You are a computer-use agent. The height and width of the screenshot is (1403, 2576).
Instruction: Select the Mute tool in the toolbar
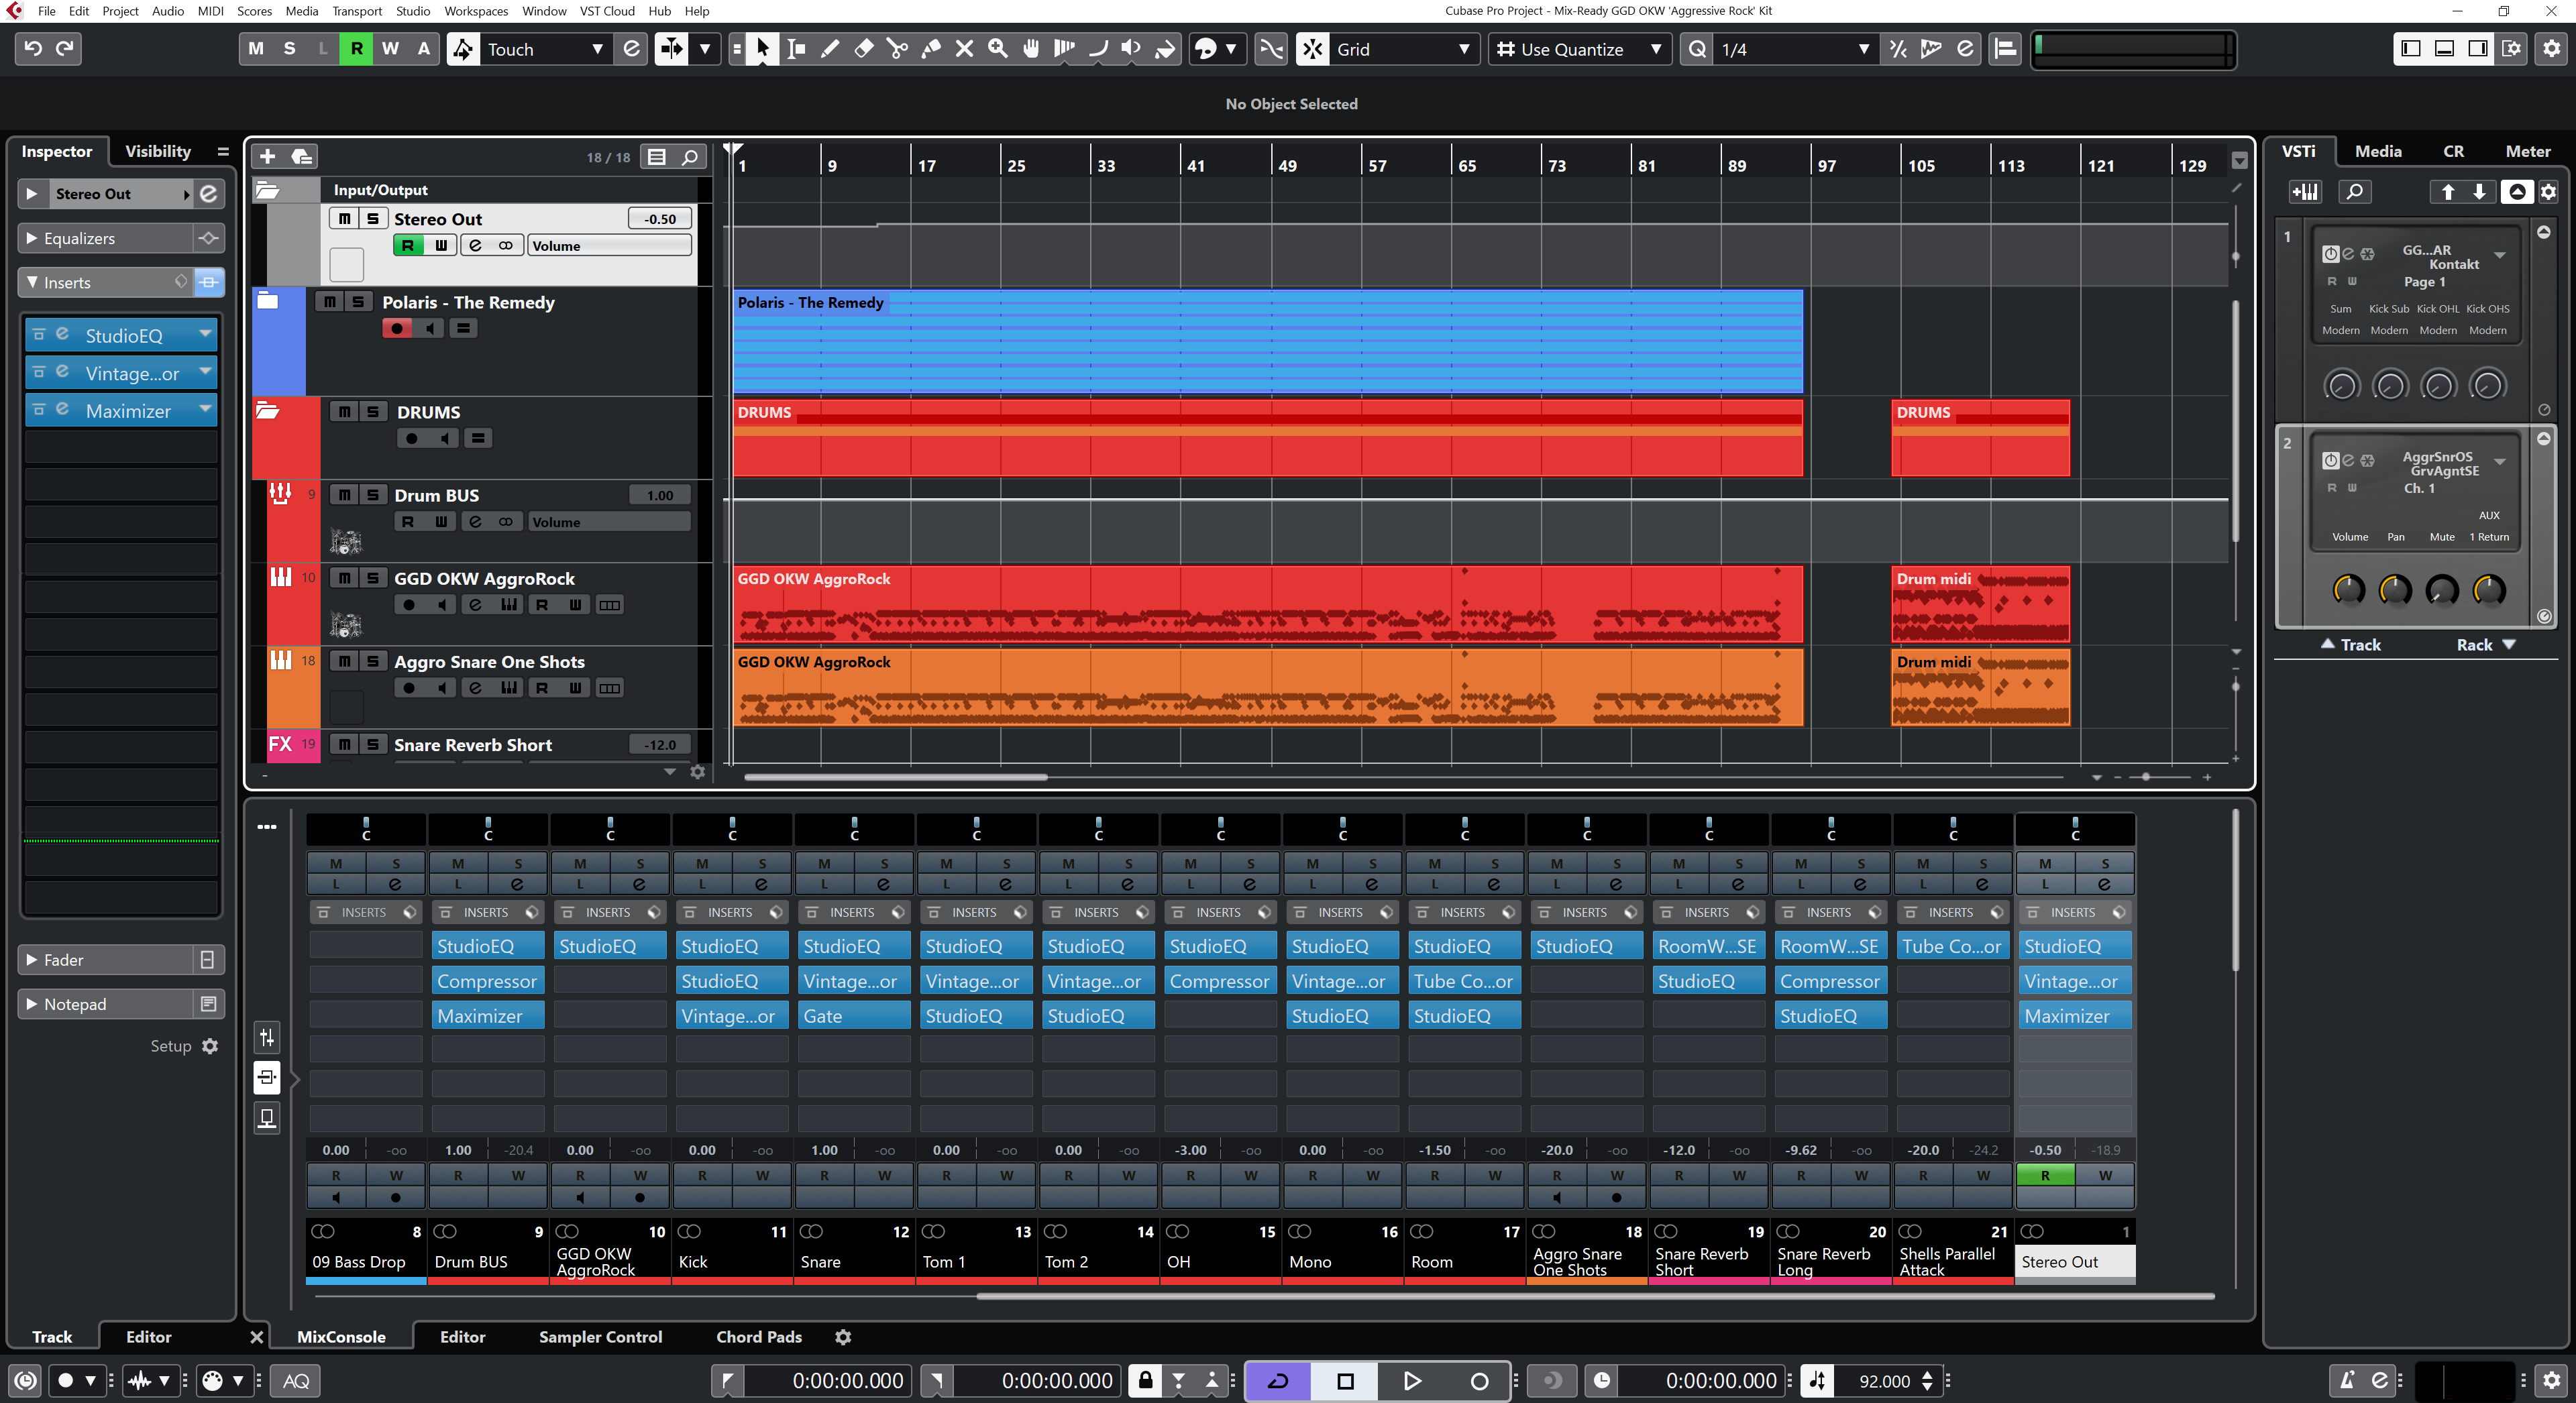point(964,49)
